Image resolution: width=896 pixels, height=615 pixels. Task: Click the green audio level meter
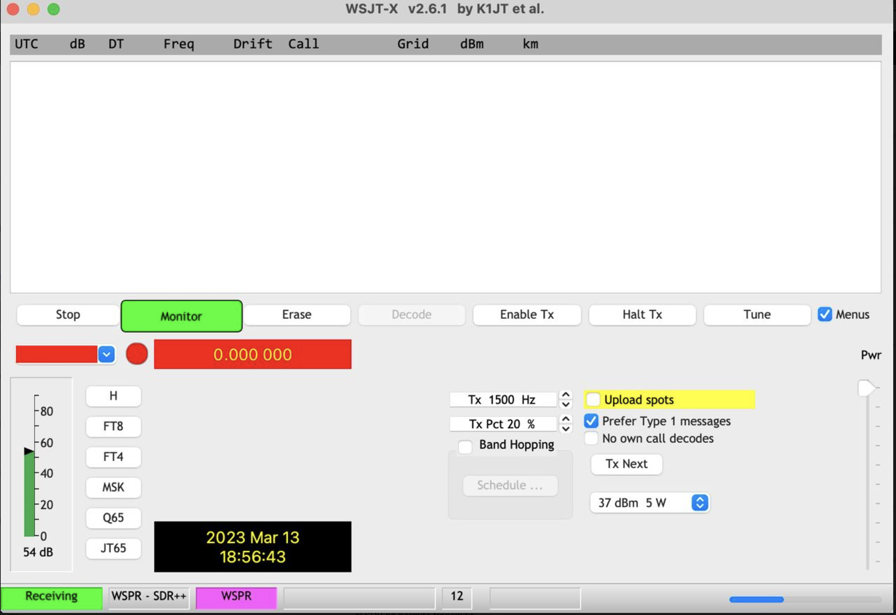coord(29,494)
